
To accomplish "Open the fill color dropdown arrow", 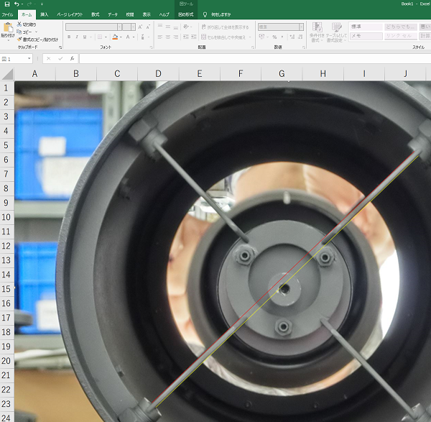I will (121, 37).
